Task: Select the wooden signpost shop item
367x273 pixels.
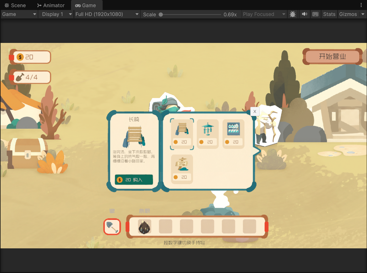Action: point(182,169)
